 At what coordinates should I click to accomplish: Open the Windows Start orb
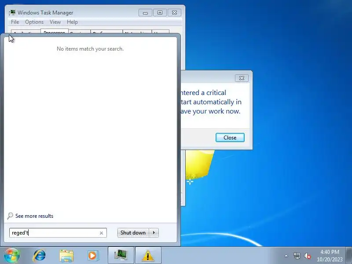point(12,256)
